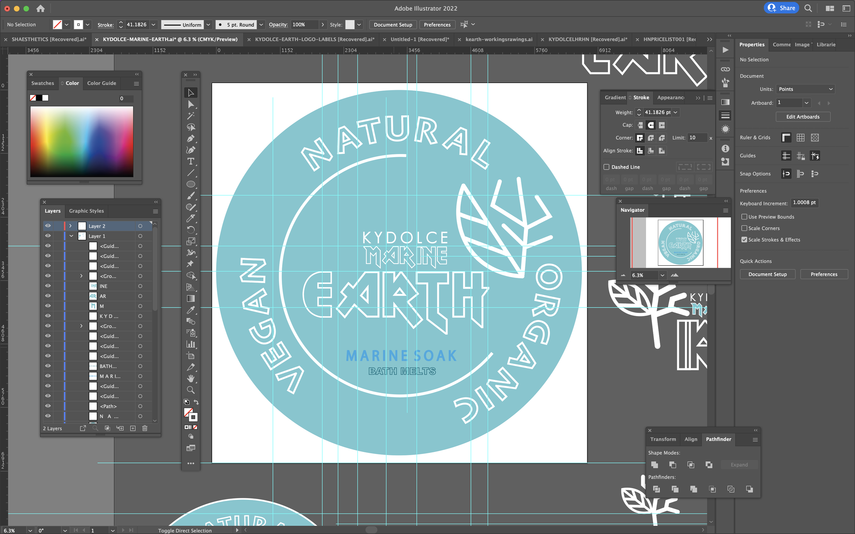The image size is (855, 534).
Task: Select the Paintbrush tool
Action: (x=190, y=196)
